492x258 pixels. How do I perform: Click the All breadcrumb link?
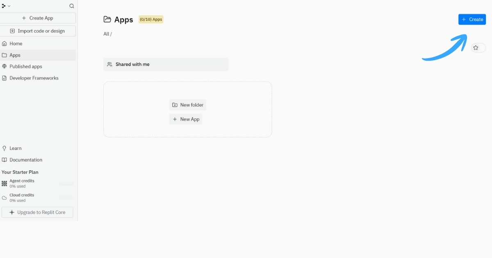click(x=106, y=34)
